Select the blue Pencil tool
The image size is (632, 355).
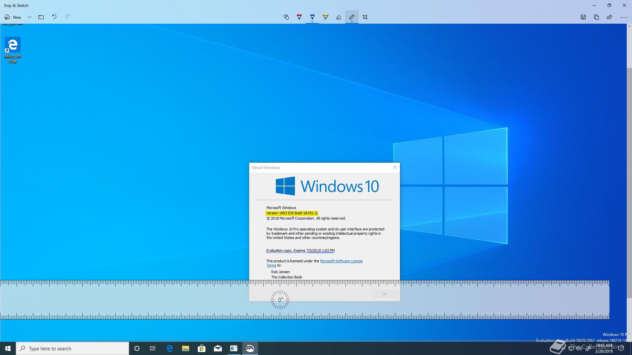(312, 16)
